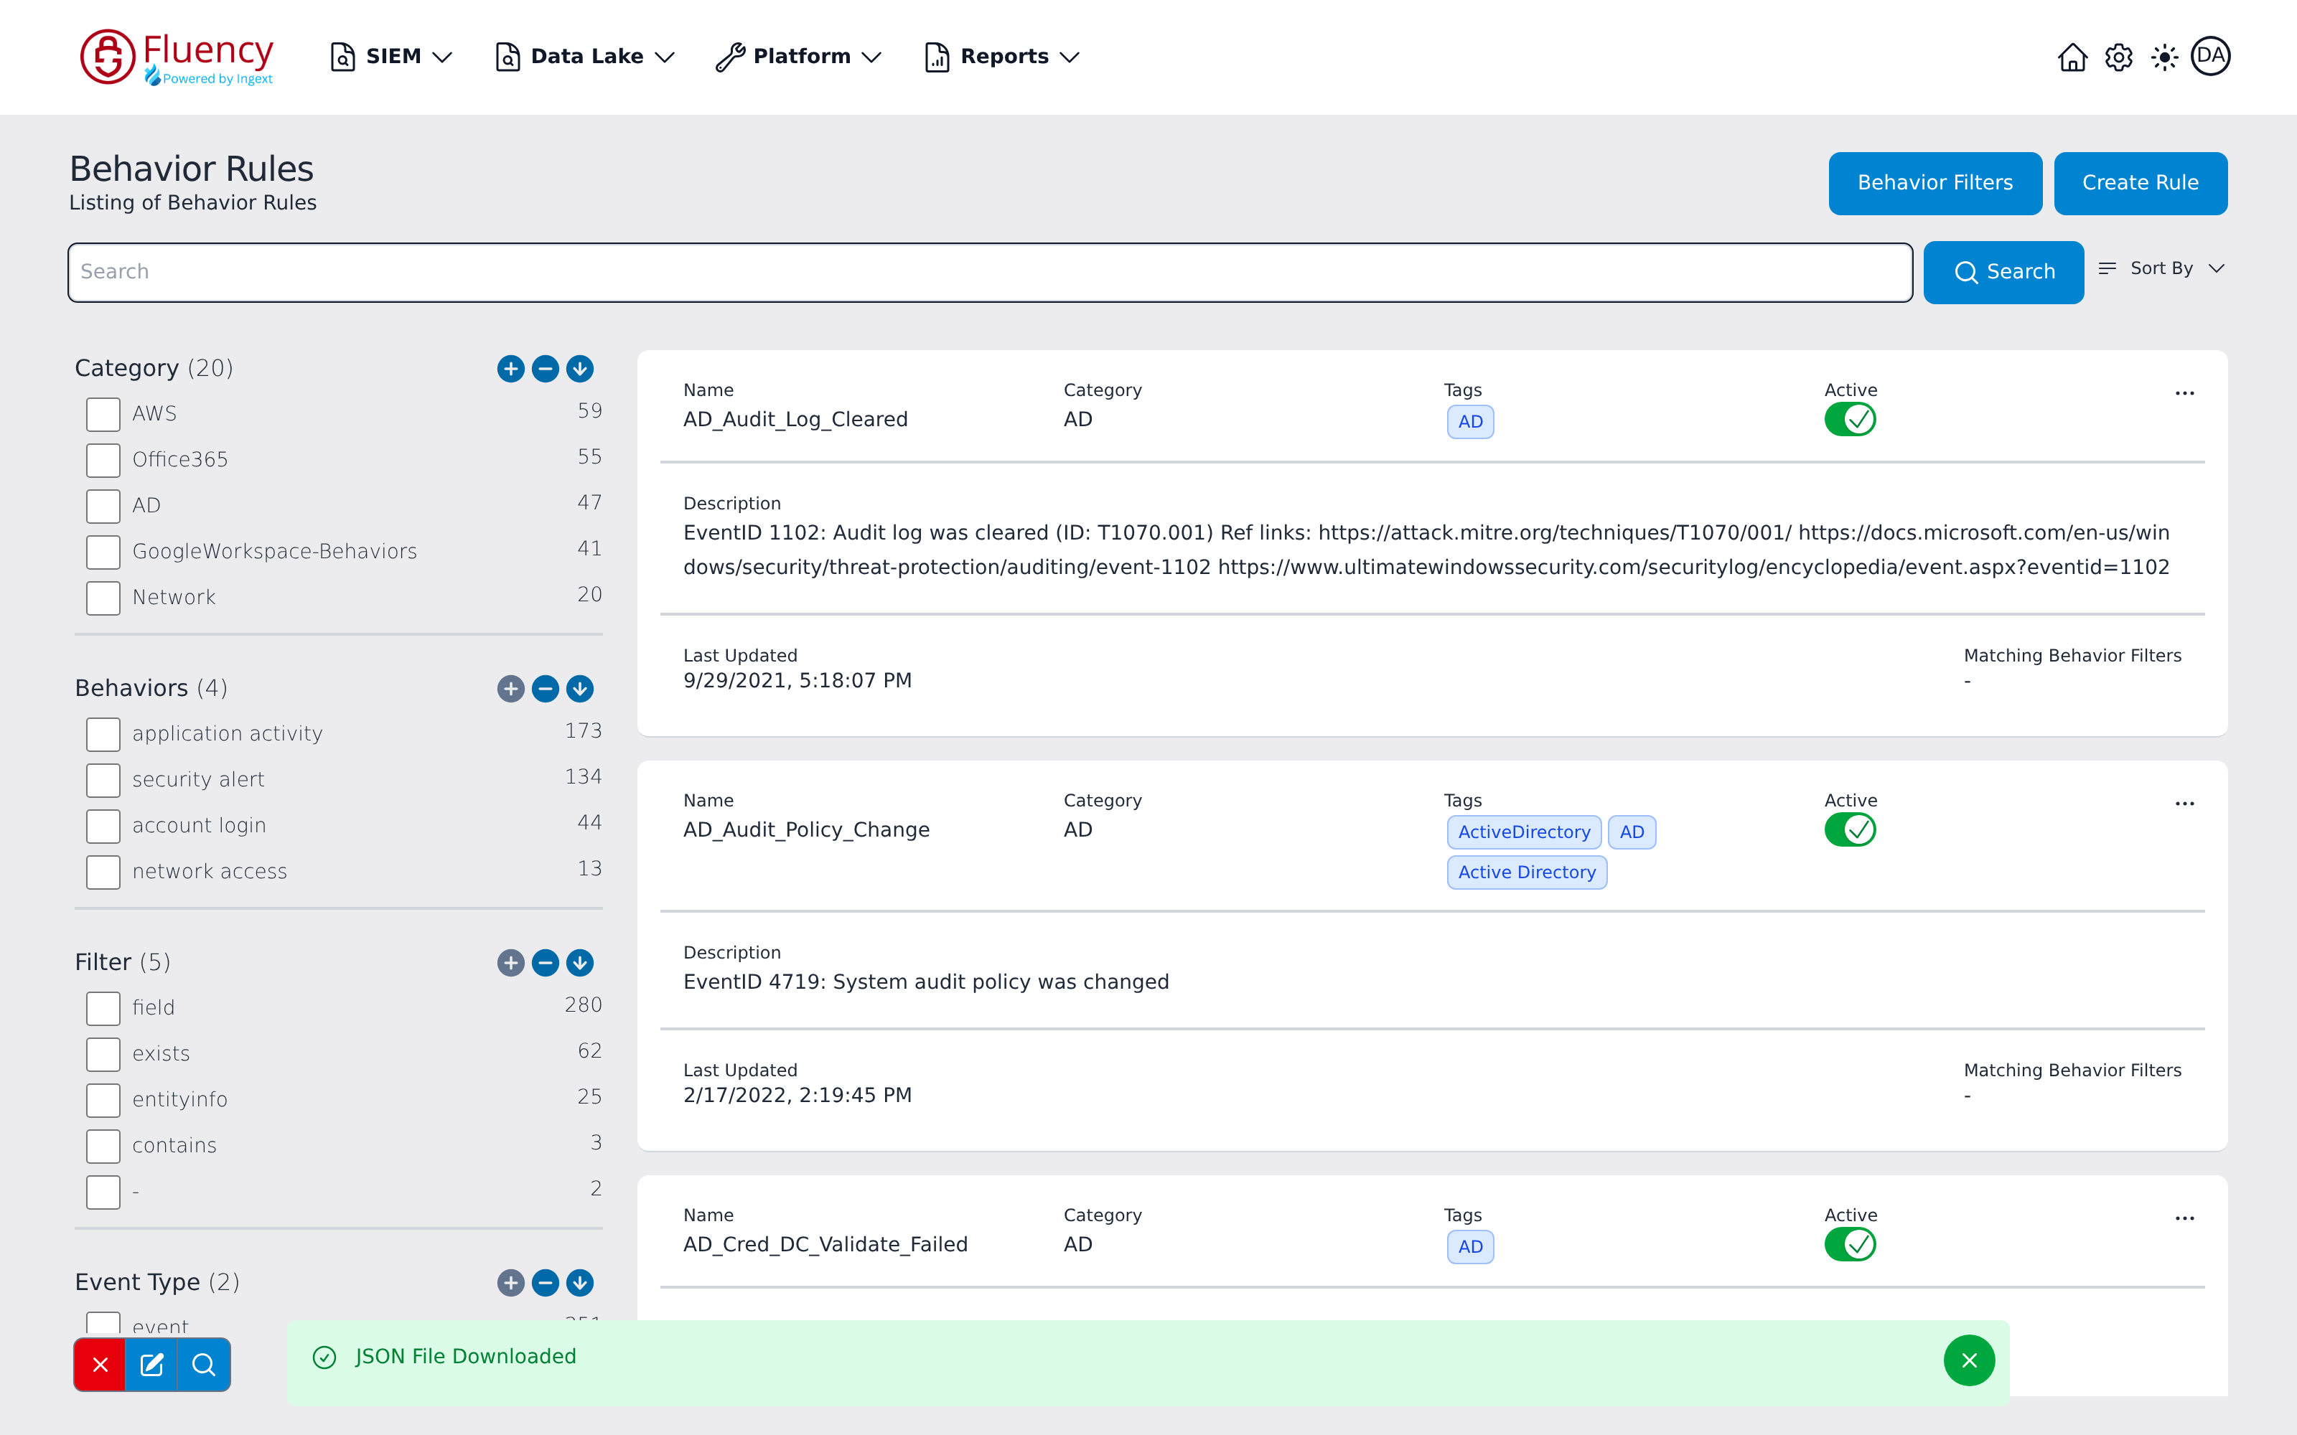Open more options for AD_Audit_Policy_Change

(x=2184, y=803)
